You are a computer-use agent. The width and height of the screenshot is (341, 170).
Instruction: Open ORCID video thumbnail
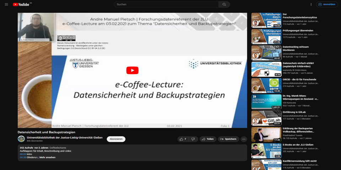(266, 86)
